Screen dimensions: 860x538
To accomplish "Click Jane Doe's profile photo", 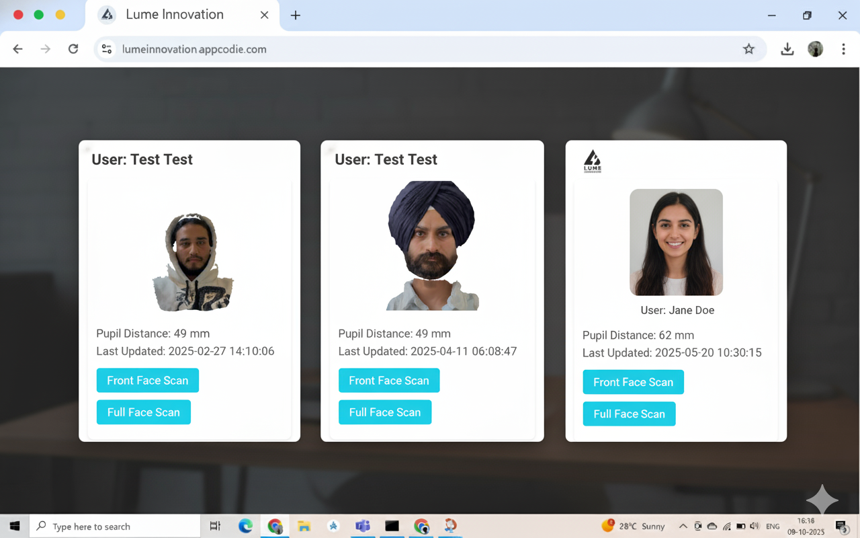I will pyautogui.click(x=676, y=242).
